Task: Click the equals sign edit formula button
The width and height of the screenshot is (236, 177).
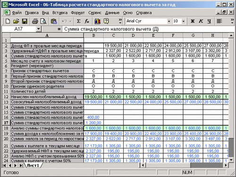Action: [x=59, y=29]
